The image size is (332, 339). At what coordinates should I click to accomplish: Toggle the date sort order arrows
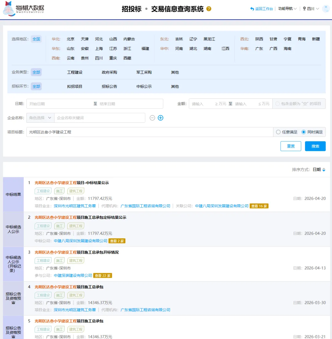point(324,170)
